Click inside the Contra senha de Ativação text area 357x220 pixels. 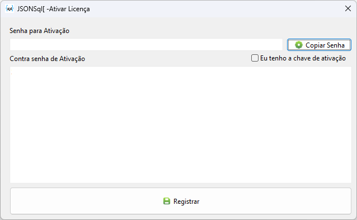click(181, 125)
